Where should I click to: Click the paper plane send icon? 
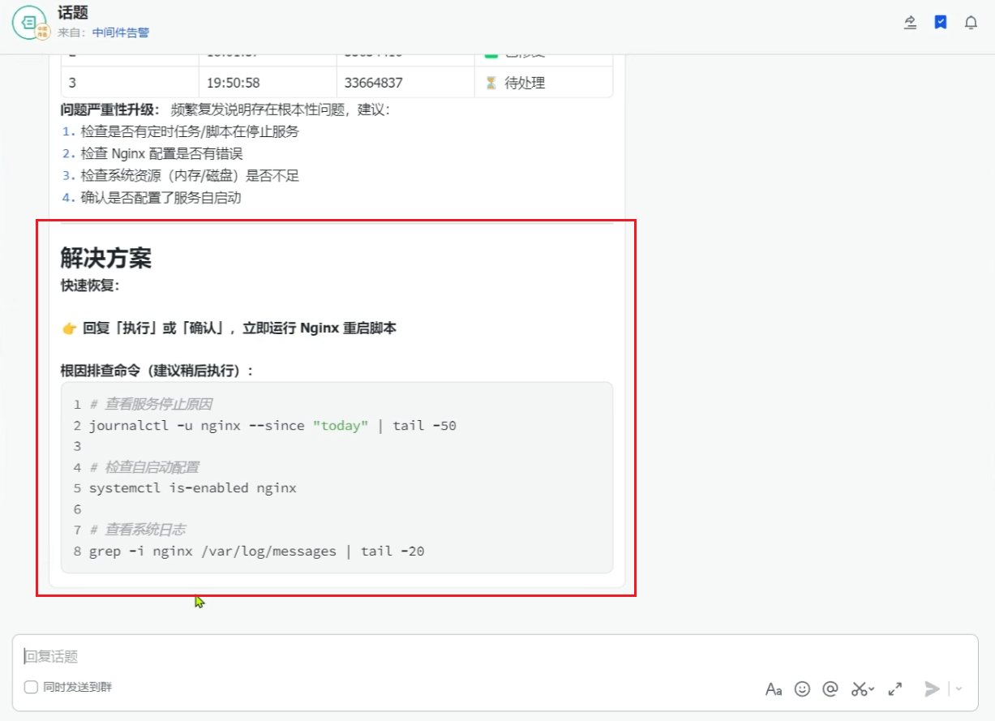click(933, 689)
